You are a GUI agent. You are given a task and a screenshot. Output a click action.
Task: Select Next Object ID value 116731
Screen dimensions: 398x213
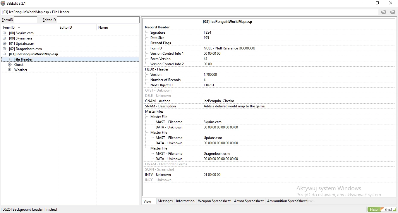[209, 85]
